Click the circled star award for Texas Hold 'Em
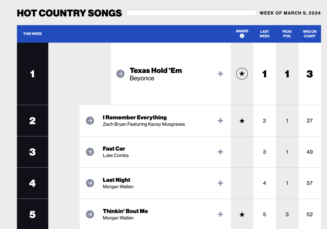The width and height of the screenshot is (327, 229). click(242, 74)
